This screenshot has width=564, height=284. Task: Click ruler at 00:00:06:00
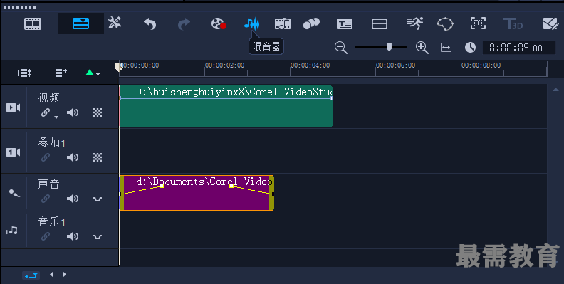[395, 65]
